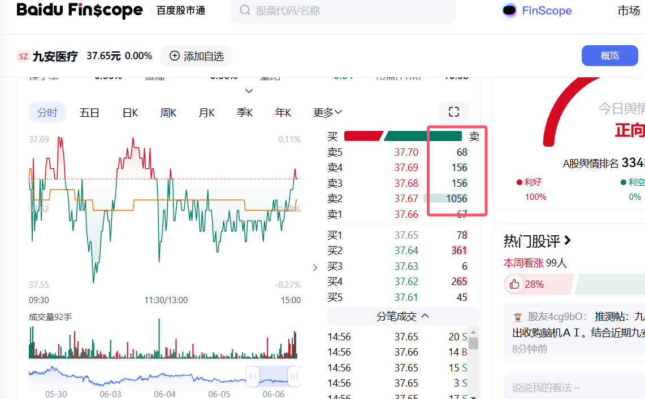Click 卖4 price 37.69
Viewport: 645px width, 399px height.
pos(406,168)
